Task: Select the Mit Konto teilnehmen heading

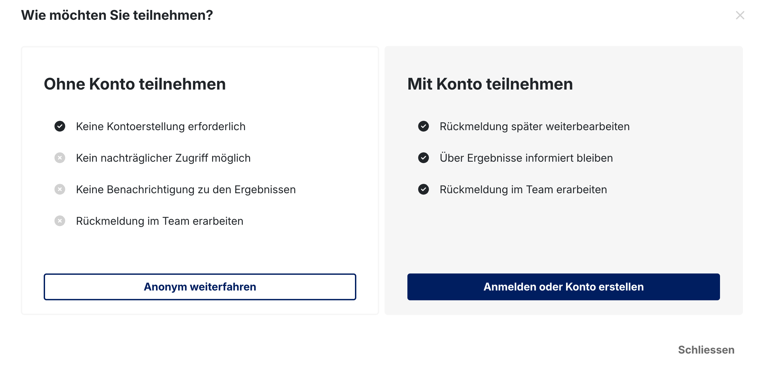Action: point(490,84)
